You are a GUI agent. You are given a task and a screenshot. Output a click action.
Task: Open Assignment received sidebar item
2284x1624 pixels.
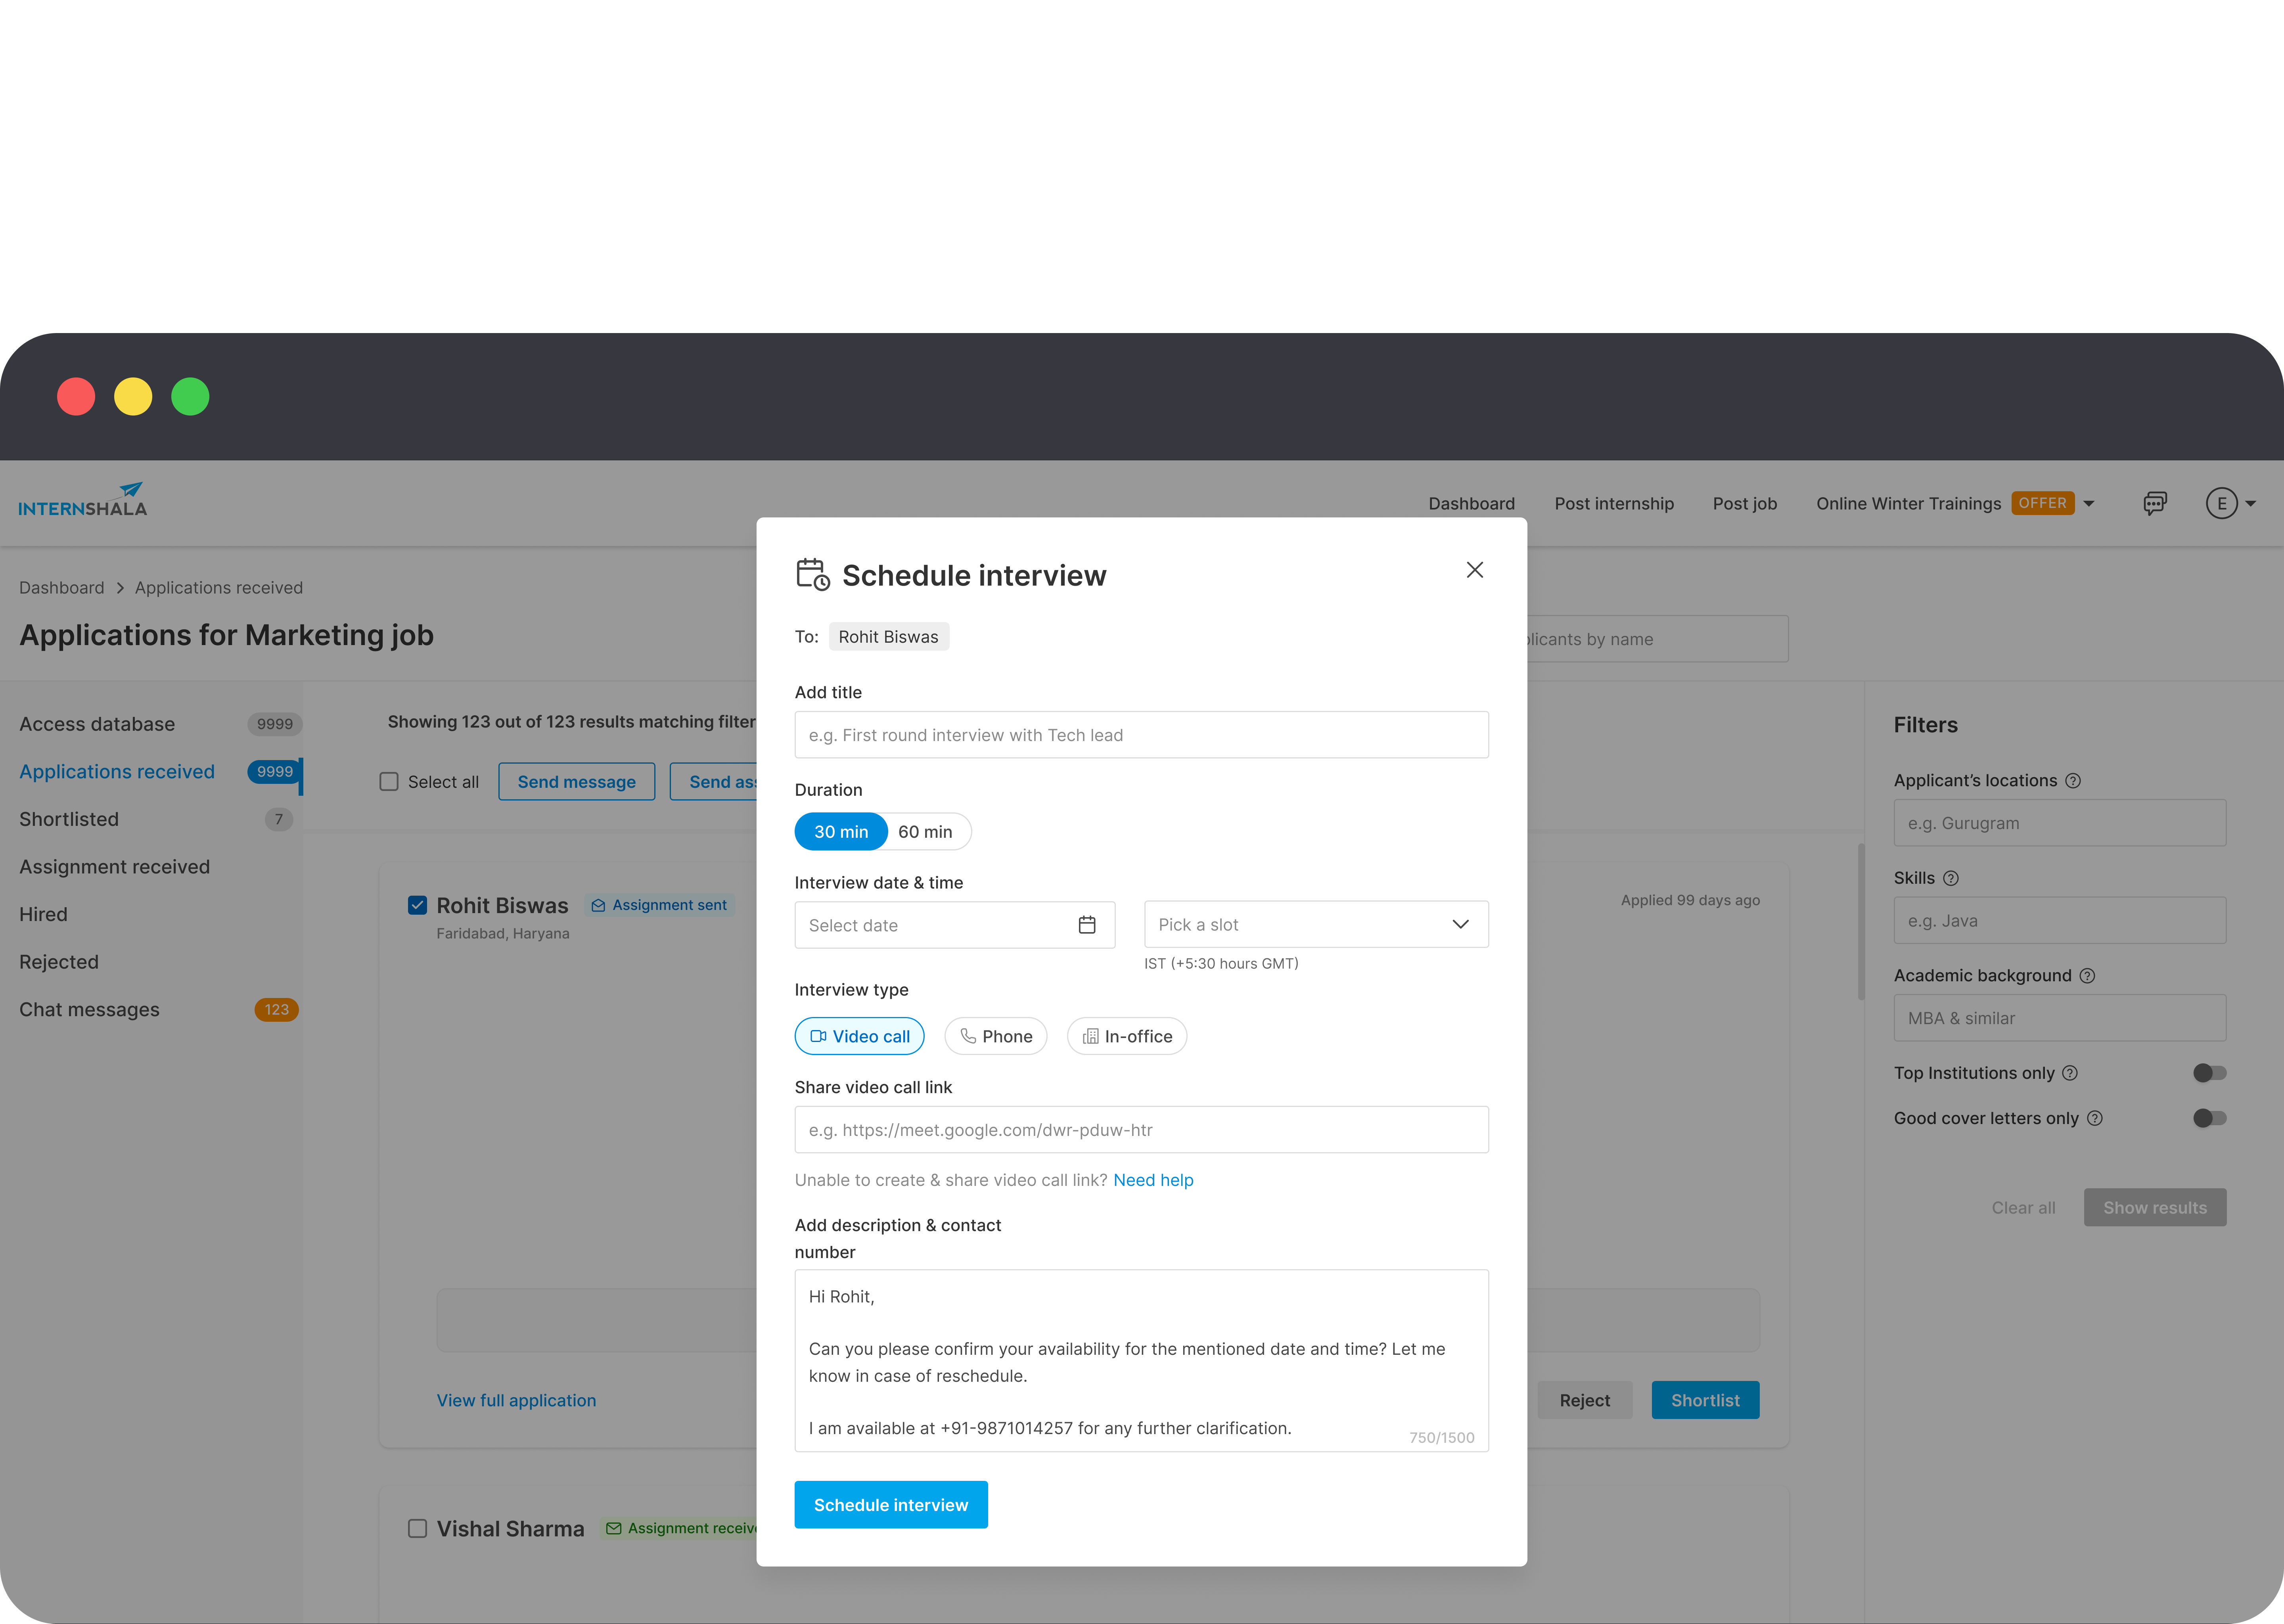point(115,867)
